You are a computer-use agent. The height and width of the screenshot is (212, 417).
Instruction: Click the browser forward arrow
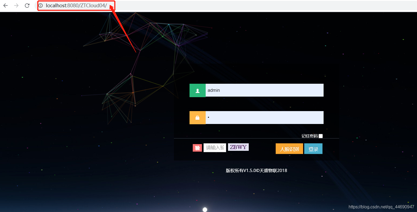16,5
